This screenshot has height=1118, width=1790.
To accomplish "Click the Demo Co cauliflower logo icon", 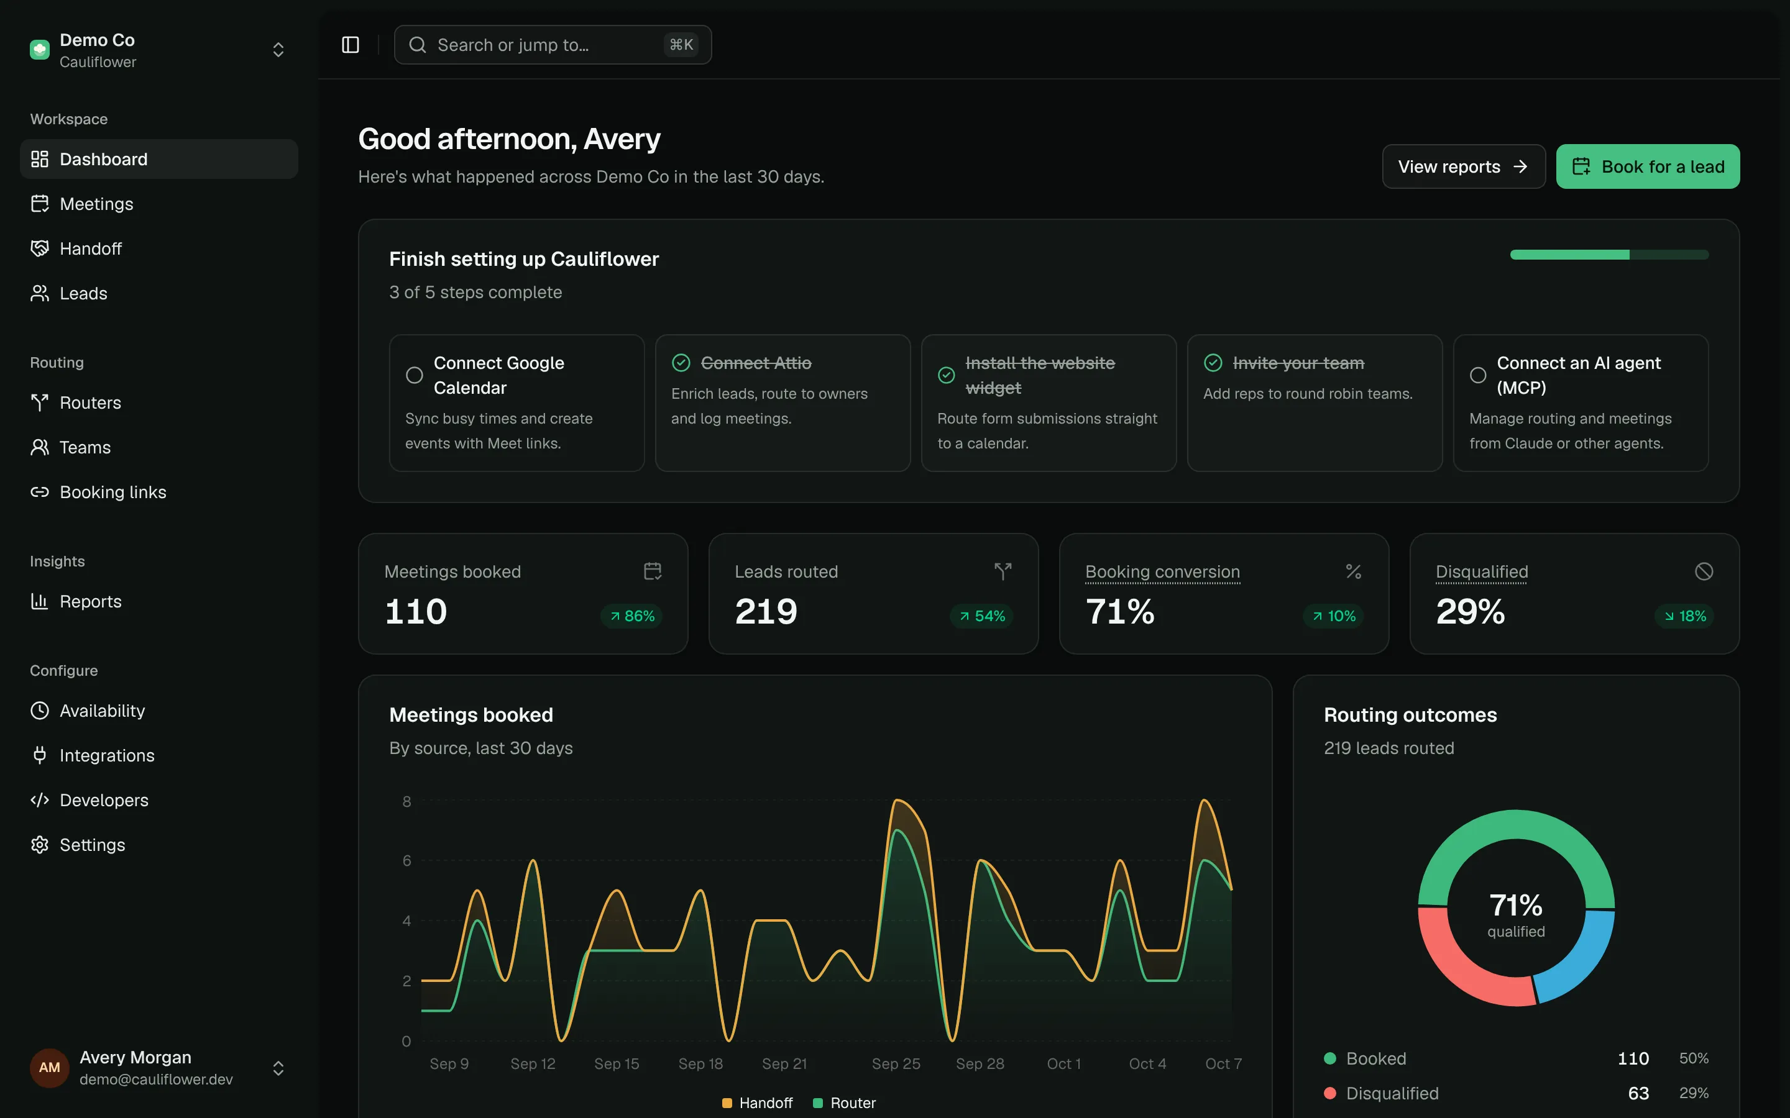I will point(39,50).
